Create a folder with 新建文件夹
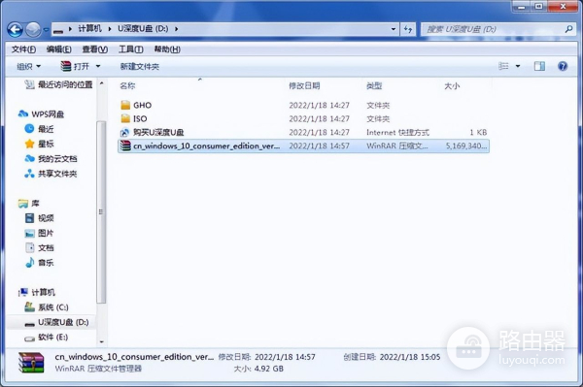Viewport: 583px width, 387px height. [139, 66]
